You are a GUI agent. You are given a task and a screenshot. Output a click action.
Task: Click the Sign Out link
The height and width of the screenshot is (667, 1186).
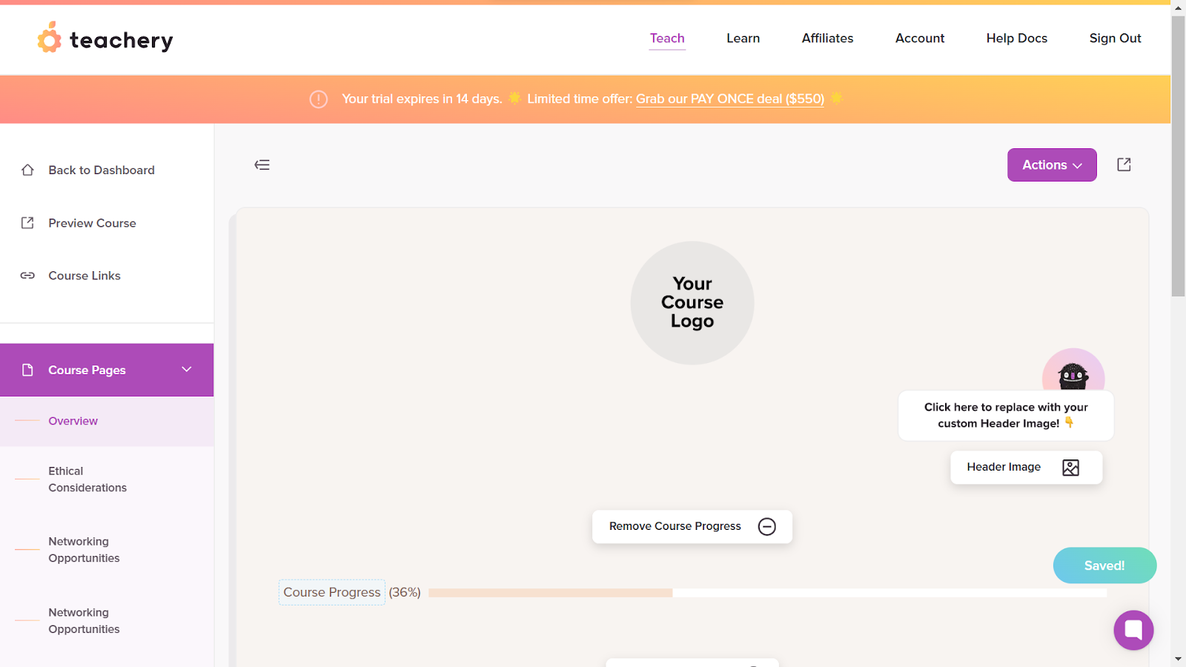tap(1115, 38)
